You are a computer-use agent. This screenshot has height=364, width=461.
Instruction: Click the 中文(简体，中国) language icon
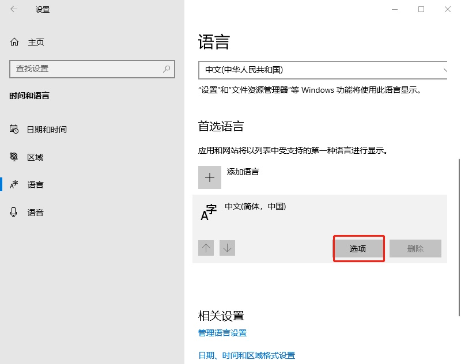pyautogui.click(x=209, y=212)
